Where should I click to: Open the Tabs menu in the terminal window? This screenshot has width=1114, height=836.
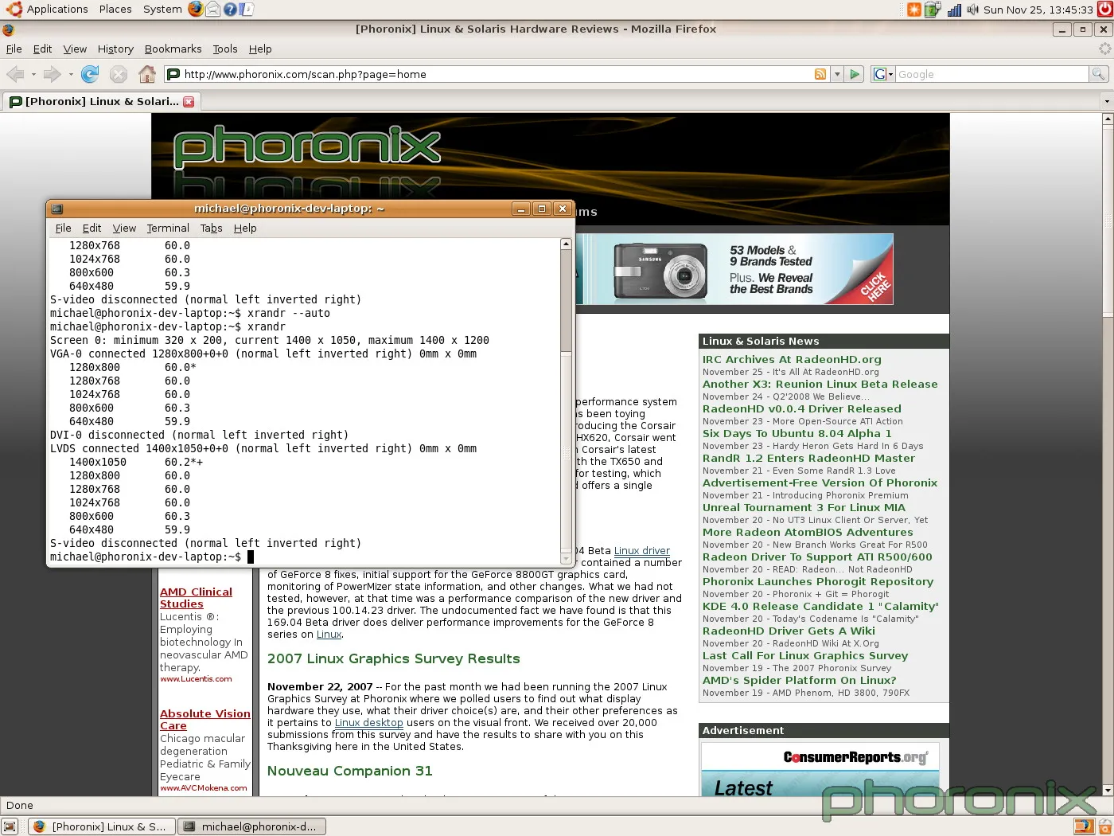(x=211, y=228)
